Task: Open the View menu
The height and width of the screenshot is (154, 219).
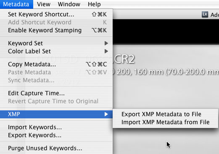Action: (44, 4)
